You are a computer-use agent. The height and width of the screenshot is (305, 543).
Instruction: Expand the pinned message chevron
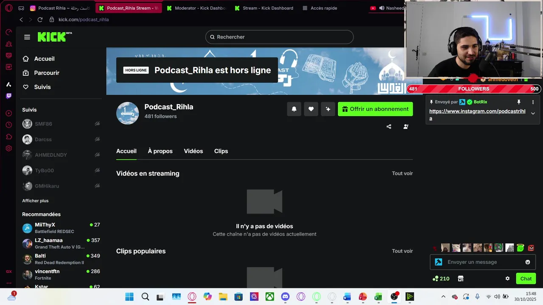533,114
